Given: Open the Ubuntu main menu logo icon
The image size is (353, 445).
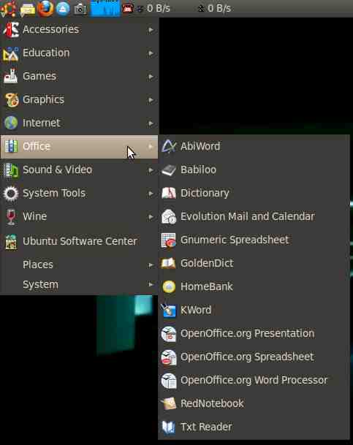Looking at the screenshot, I should click(9, 9).
